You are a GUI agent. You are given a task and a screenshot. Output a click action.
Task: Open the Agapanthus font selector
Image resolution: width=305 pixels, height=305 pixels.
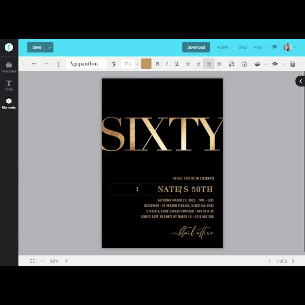[86, 64]
